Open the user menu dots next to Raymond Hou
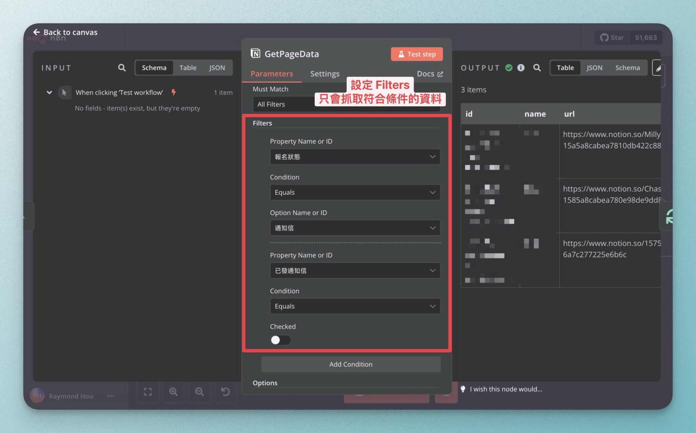Viewport: 696px width, 433px height. pyautogui.click(x=111, y=396)
